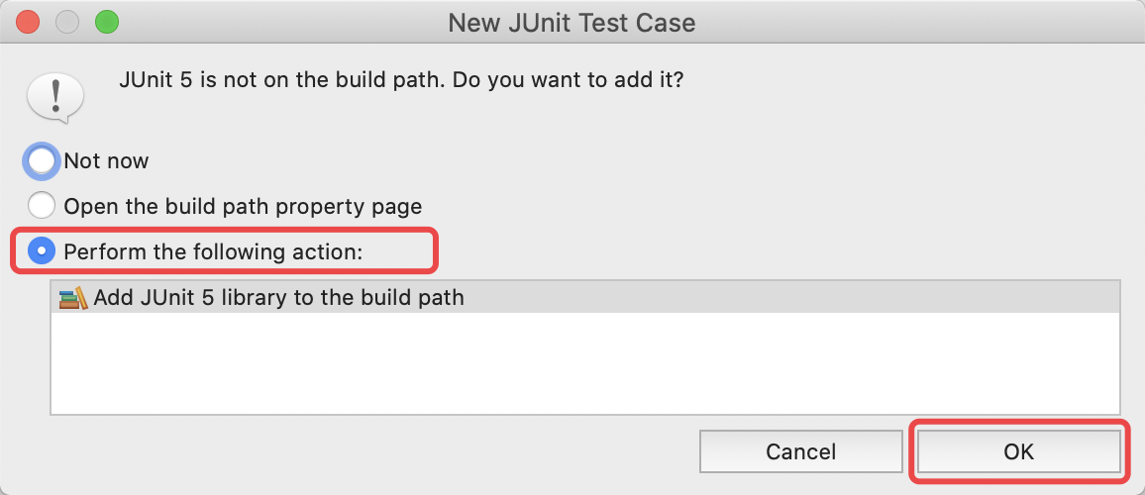Select the "Not now" radio circle
The image size is (1145, 495).
42,160
